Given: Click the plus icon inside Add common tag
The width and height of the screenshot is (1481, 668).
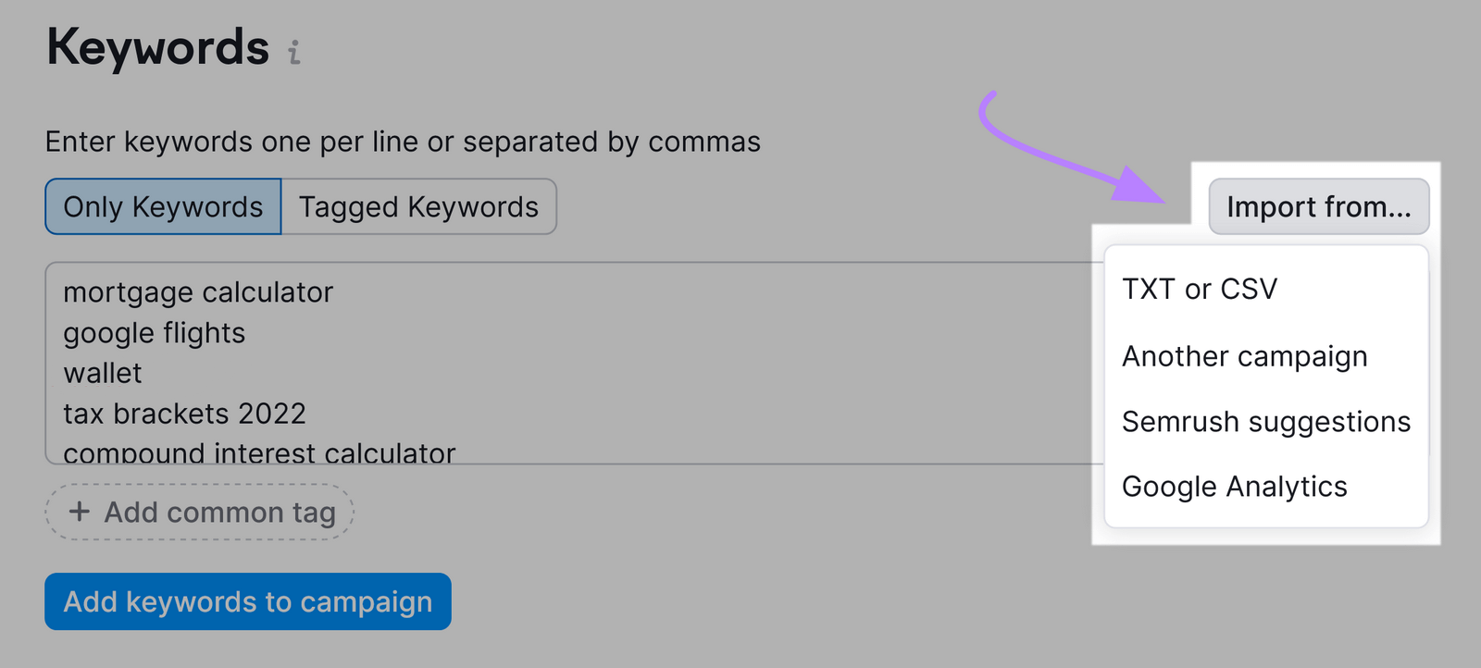Looking at the screenshot, I should tap(80, 512).
